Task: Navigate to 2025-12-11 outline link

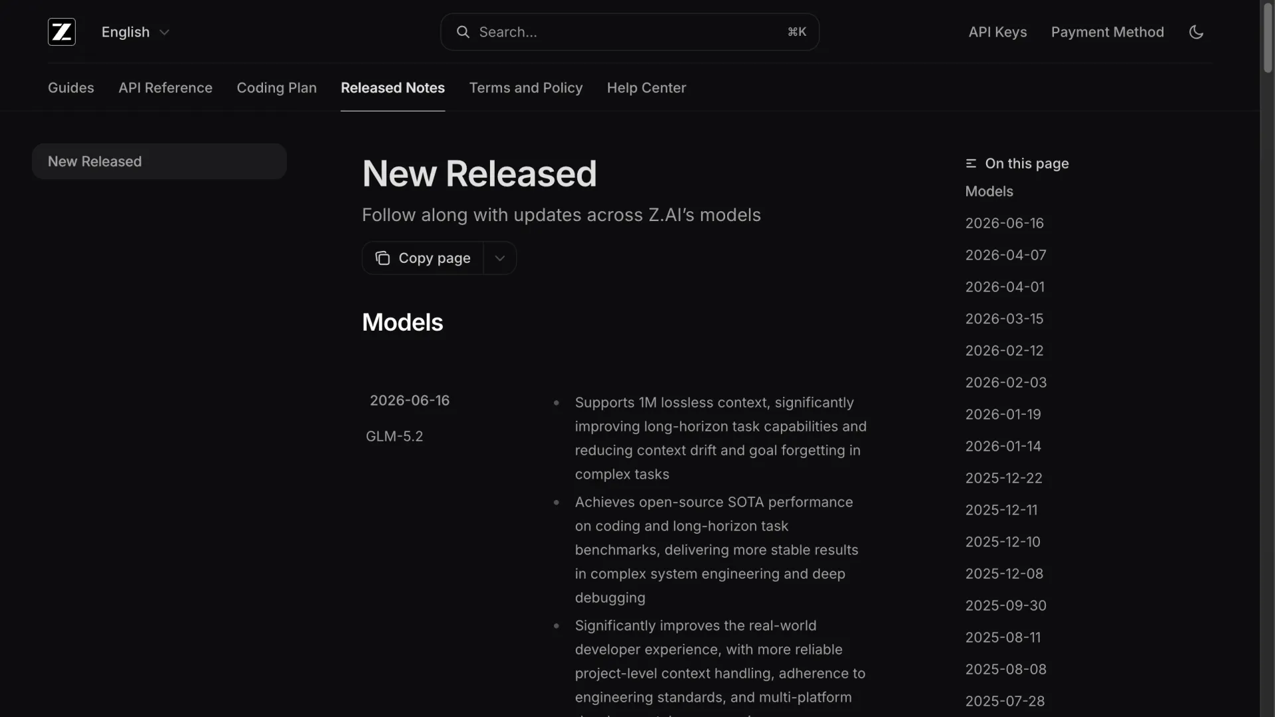Action: [1001, 510]
